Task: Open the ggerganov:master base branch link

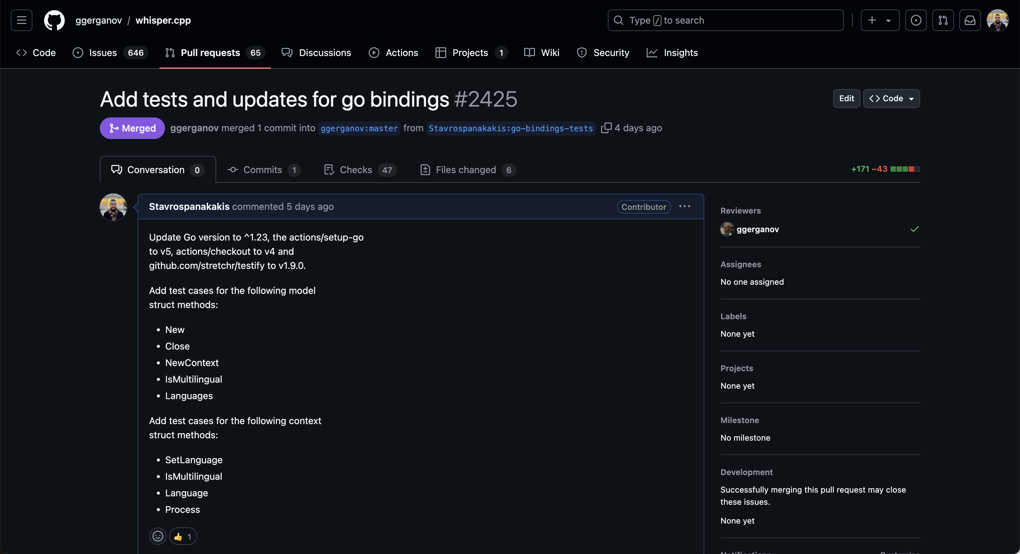Action: [x=359, y=128]
